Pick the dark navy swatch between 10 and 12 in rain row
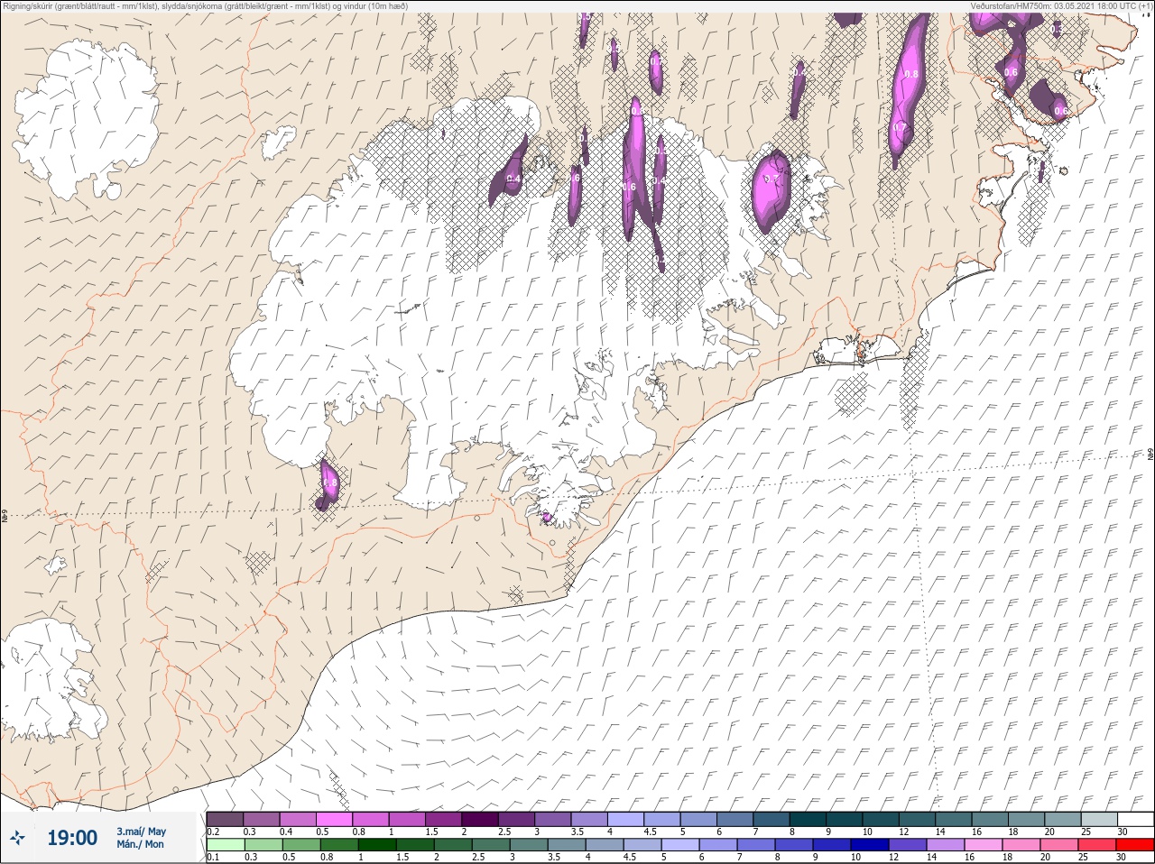The height and width of the screenshot is (864, 1155). (x=872, y=845)
